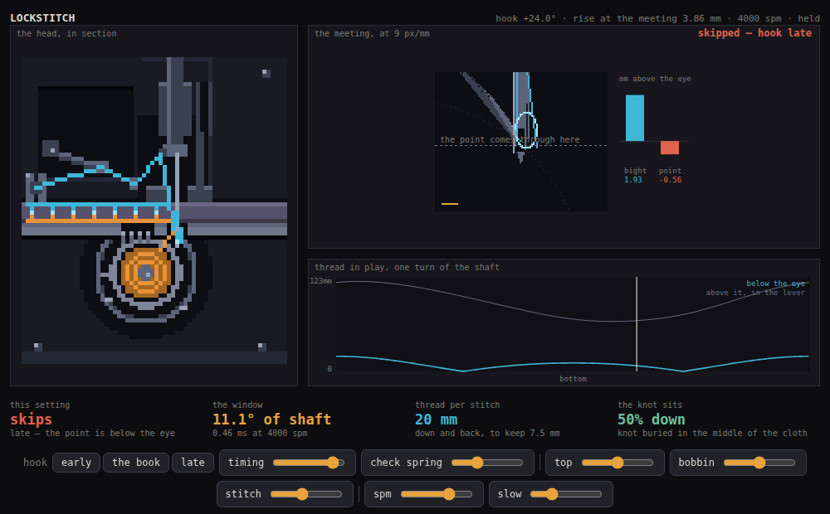This screenshot has height=514, width=830.
Task: Click the stitch length slider handle
Action: click(302, 494)
